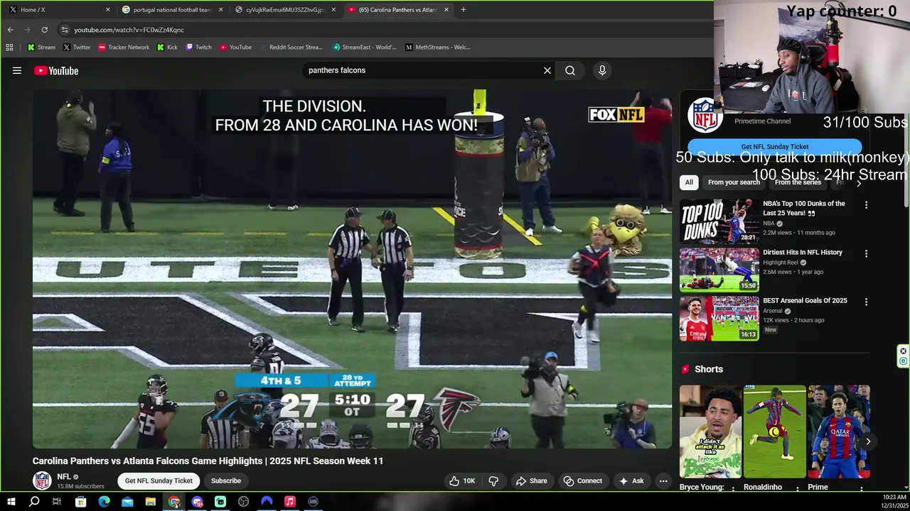Go back with the browser back arrow
Viewport: 910px width, 511px height.
10,30
